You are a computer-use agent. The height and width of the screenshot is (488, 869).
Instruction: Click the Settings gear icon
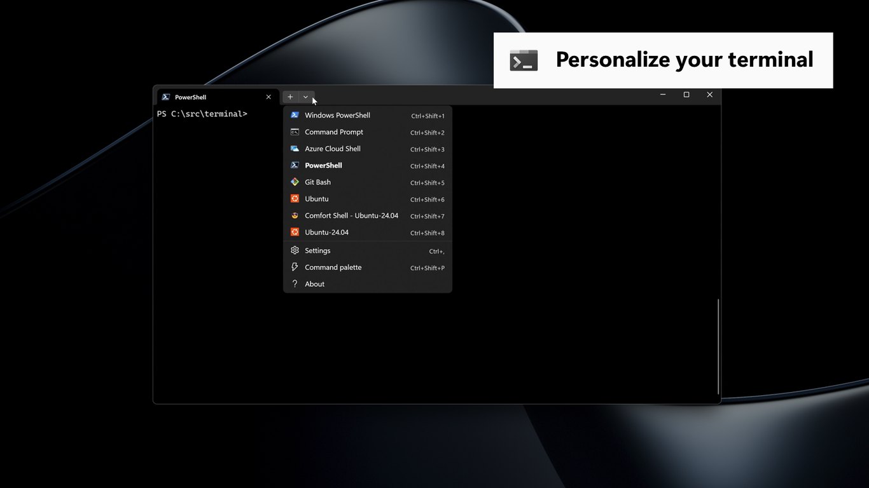(x=295, y=250)
